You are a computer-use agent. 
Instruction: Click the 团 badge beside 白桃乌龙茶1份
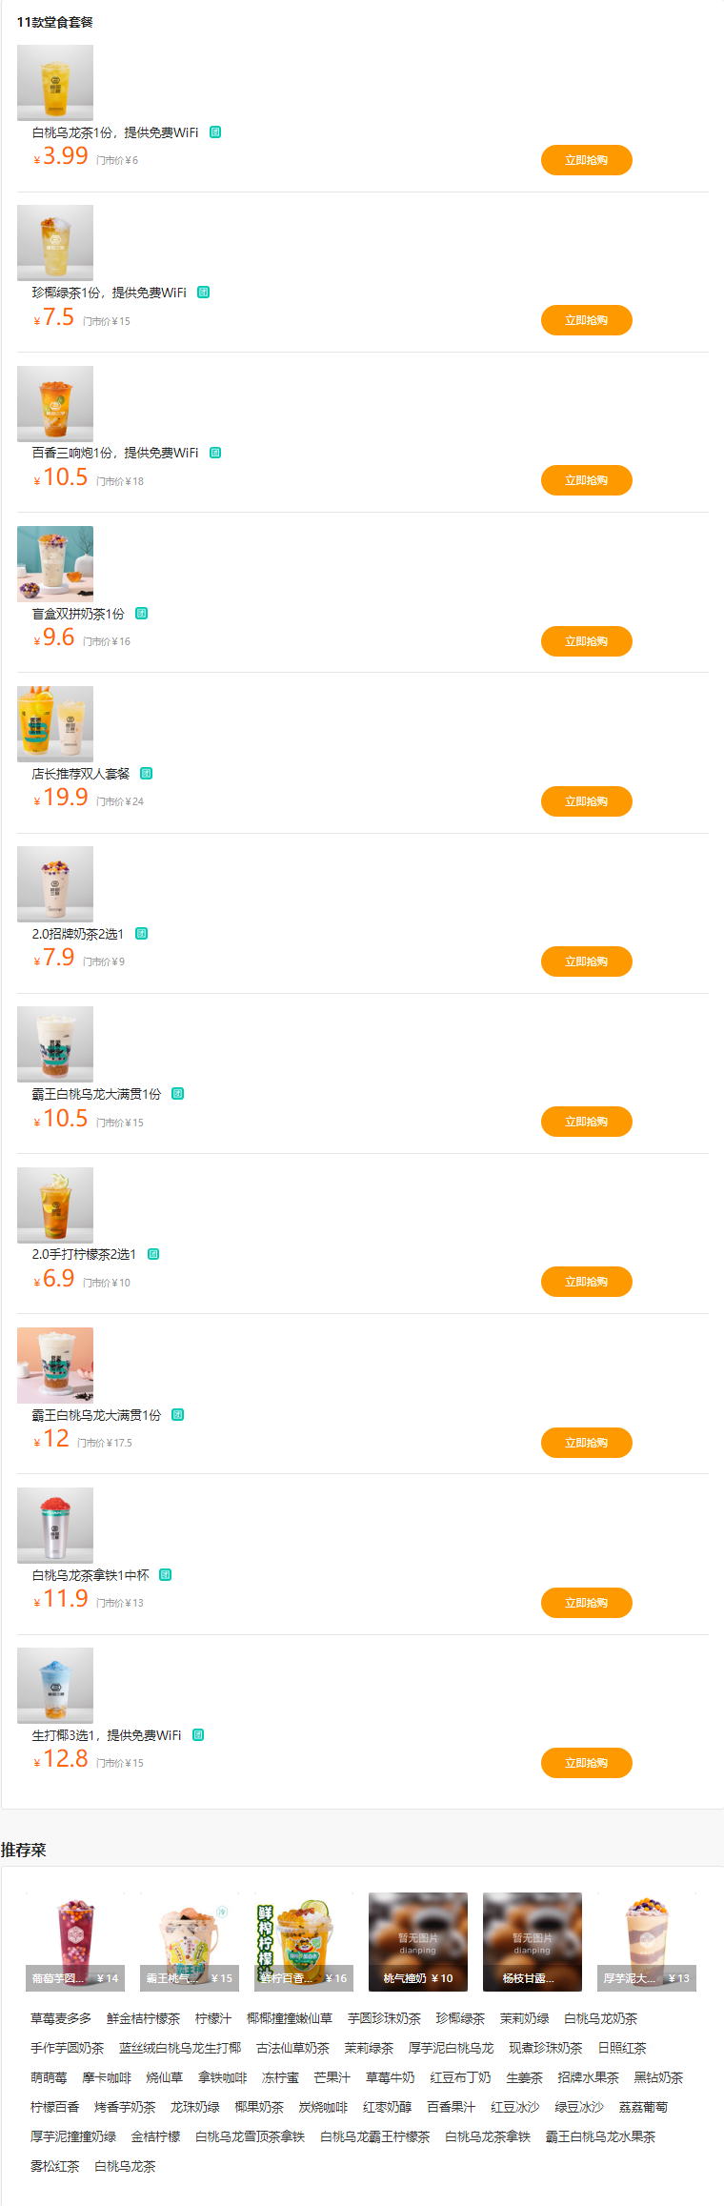pyautogui.click(x=215, y=132)
